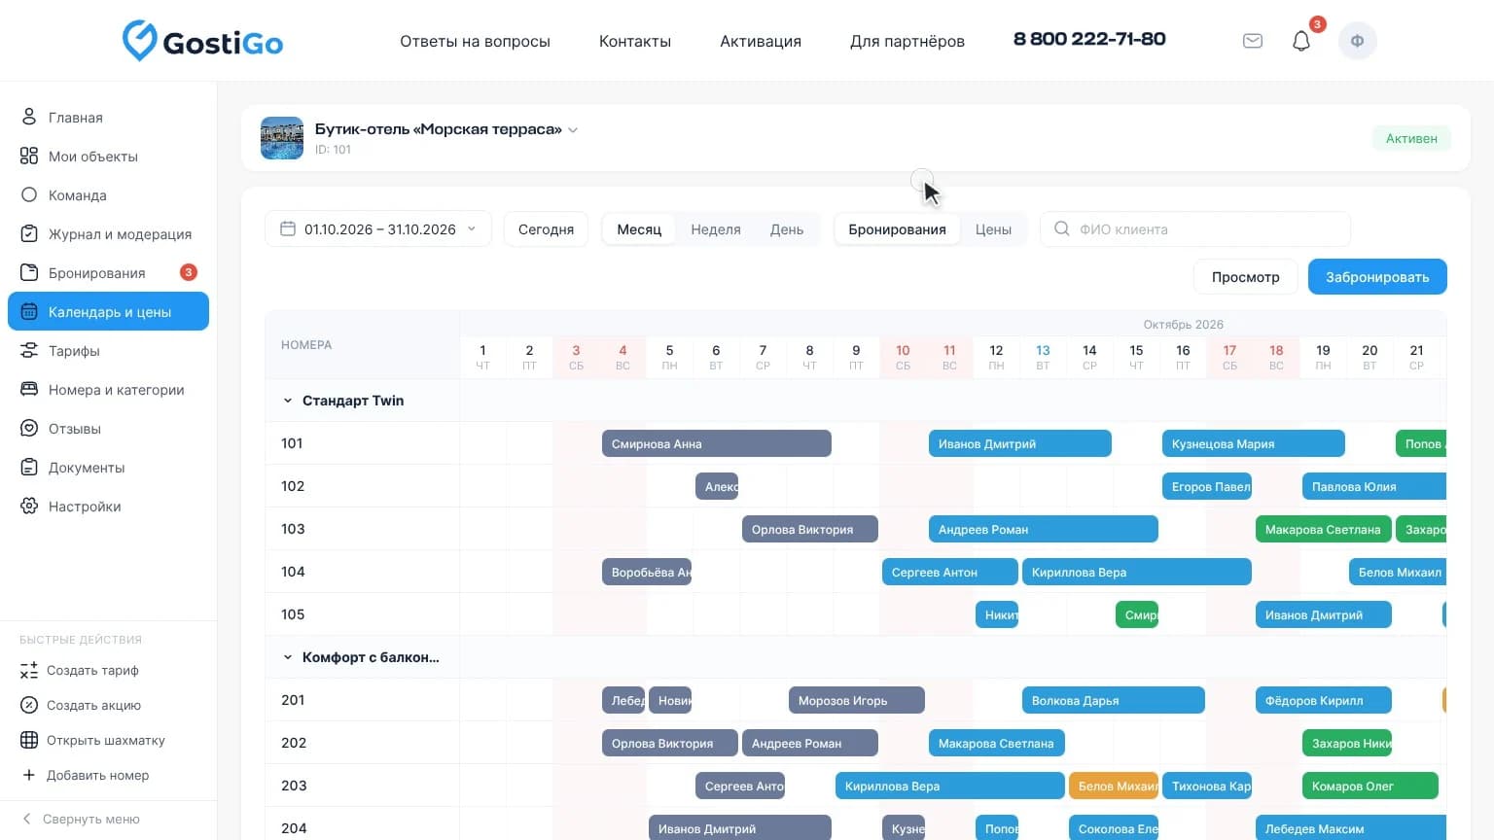
Task: Collapse the Комфорт с балкон... group
Action: click(x=287, y=657)
